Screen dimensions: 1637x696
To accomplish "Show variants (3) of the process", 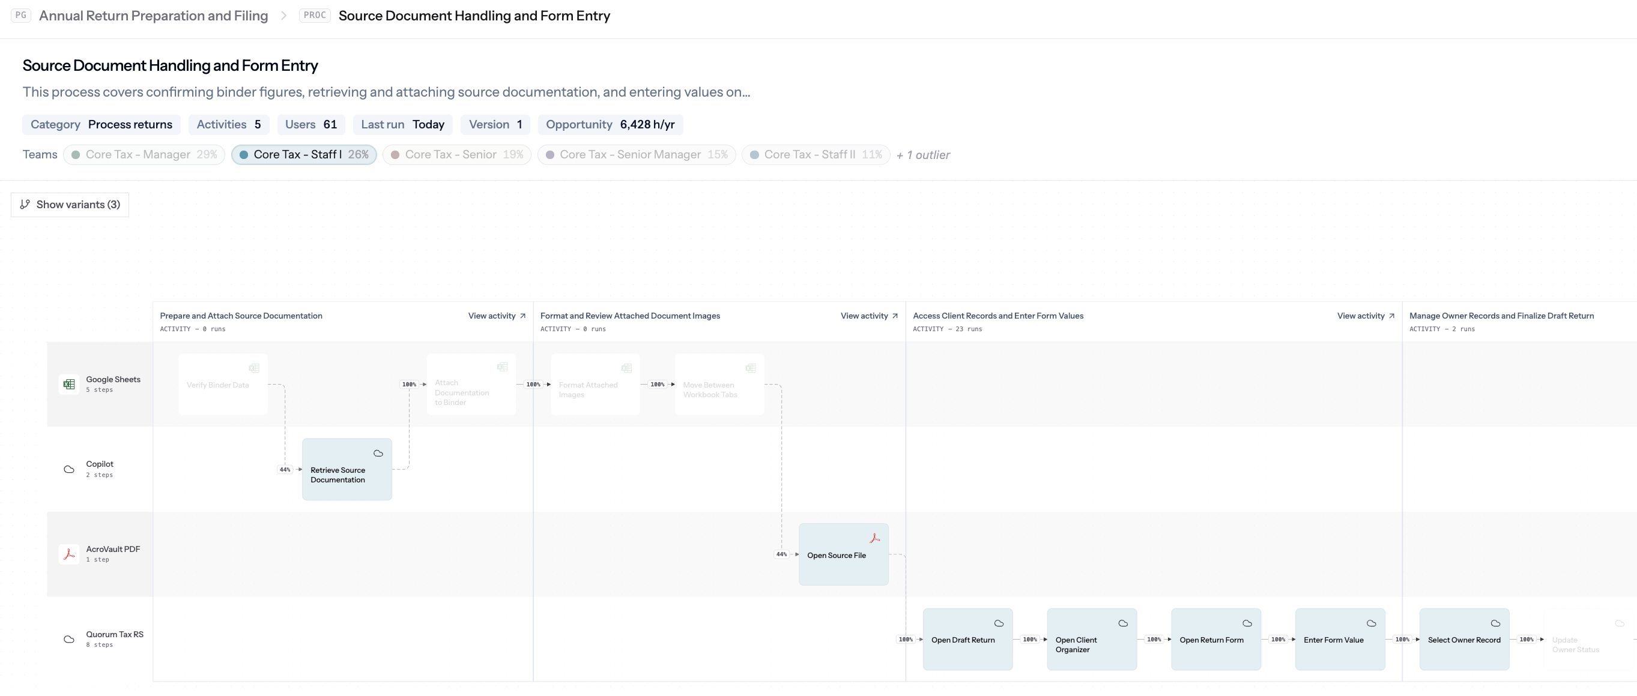I will 70,205.
